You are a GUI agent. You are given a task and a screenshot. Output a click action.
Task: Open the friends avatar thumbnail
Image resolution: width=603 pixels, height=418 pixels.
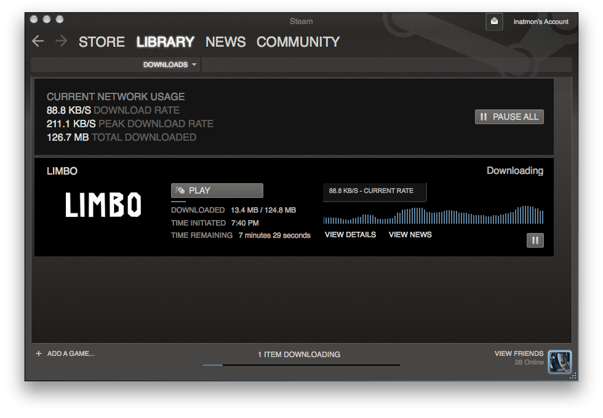(559, 362)
